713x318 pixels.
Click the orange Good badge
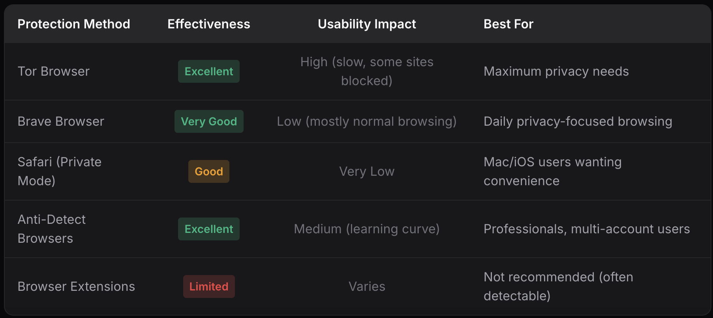point(208,171)
